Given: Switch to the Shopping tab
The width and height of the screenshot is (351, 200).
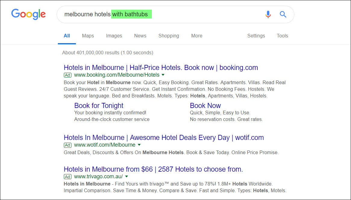Looking at the screenshot, I should click(168, 36).
